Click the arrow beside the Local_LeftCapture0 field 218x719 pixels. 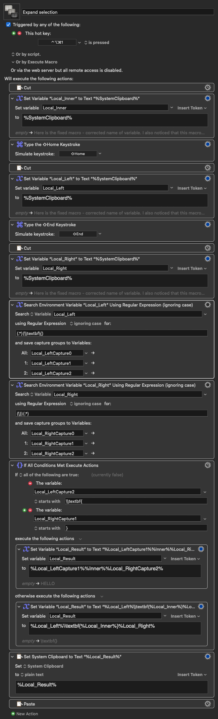(93, 353)
